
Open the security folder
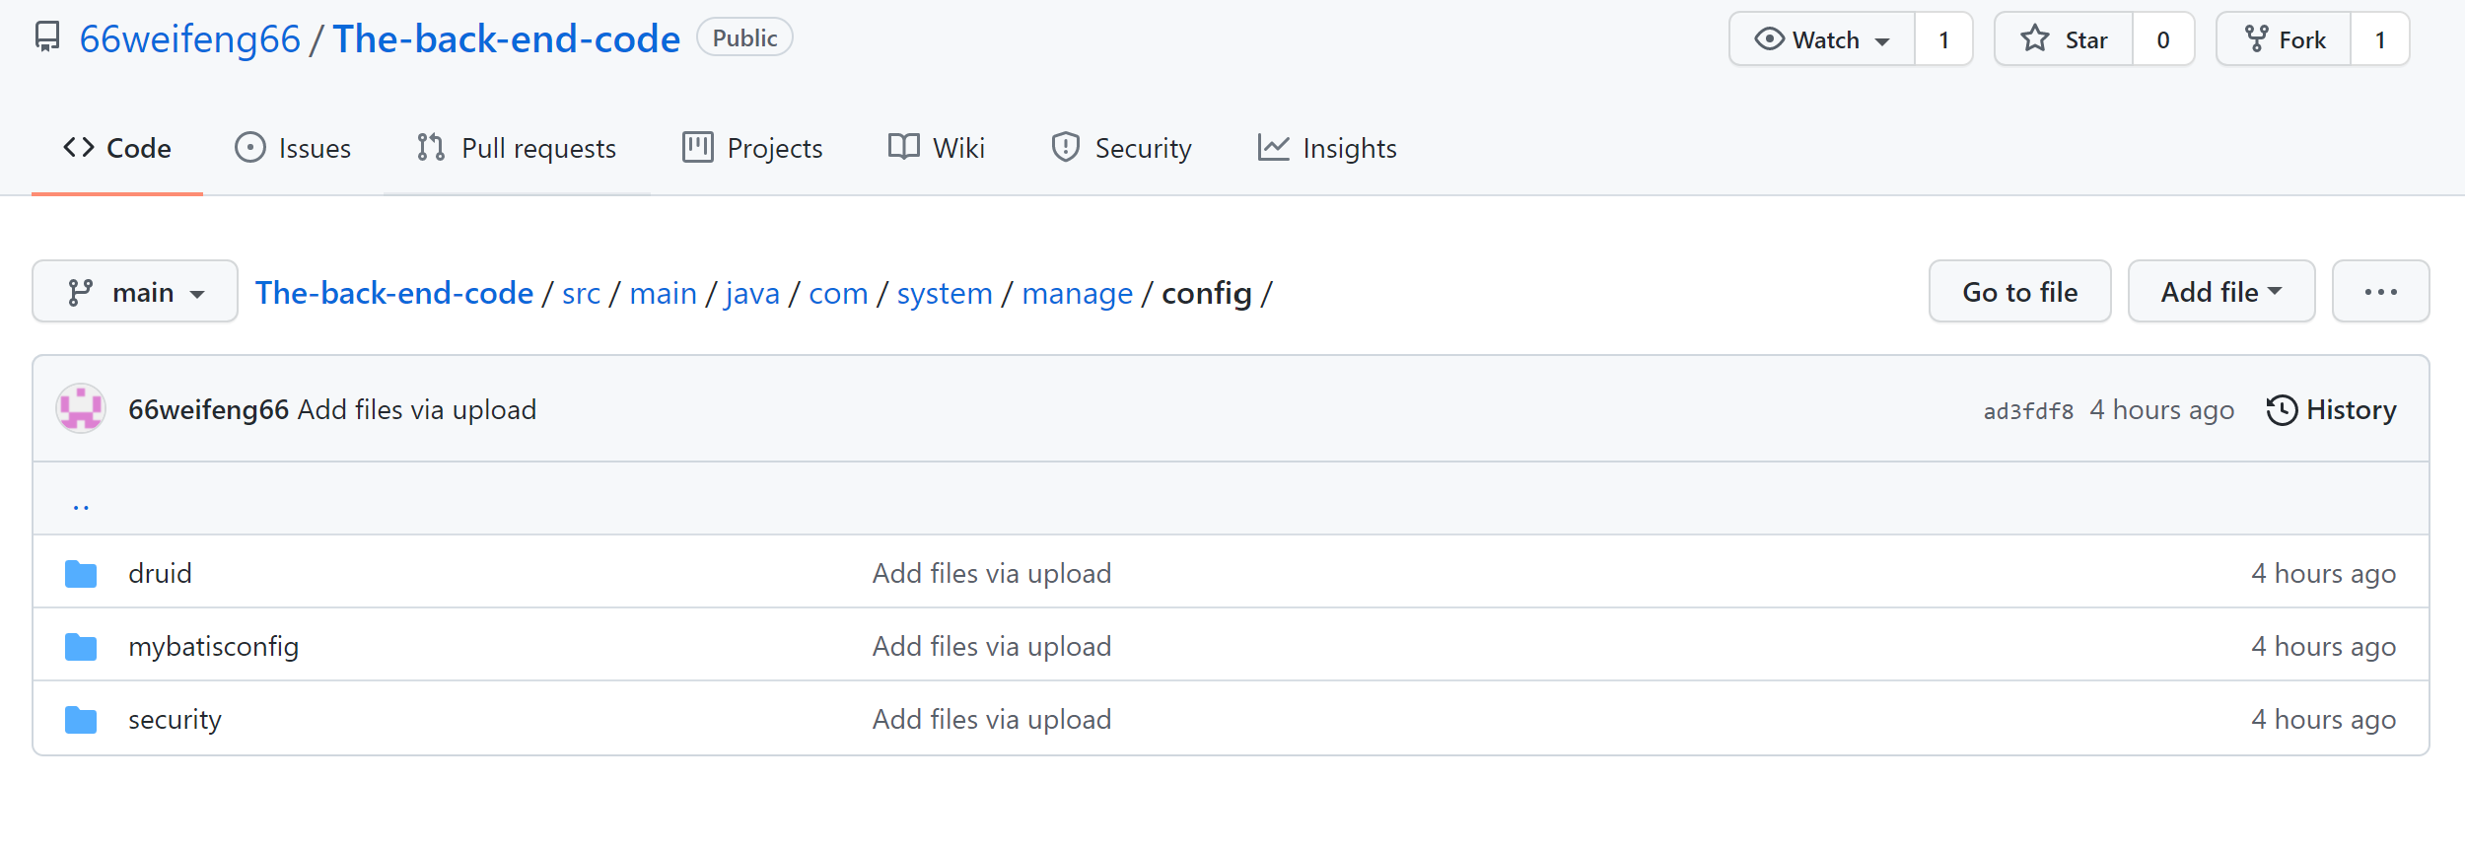click(x=175, y=719)
